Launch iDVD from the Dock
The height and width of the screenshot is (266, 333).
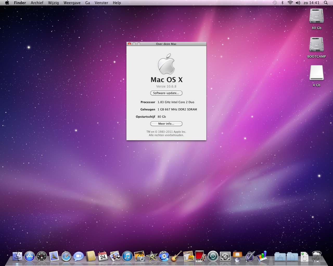click(164, 256)
